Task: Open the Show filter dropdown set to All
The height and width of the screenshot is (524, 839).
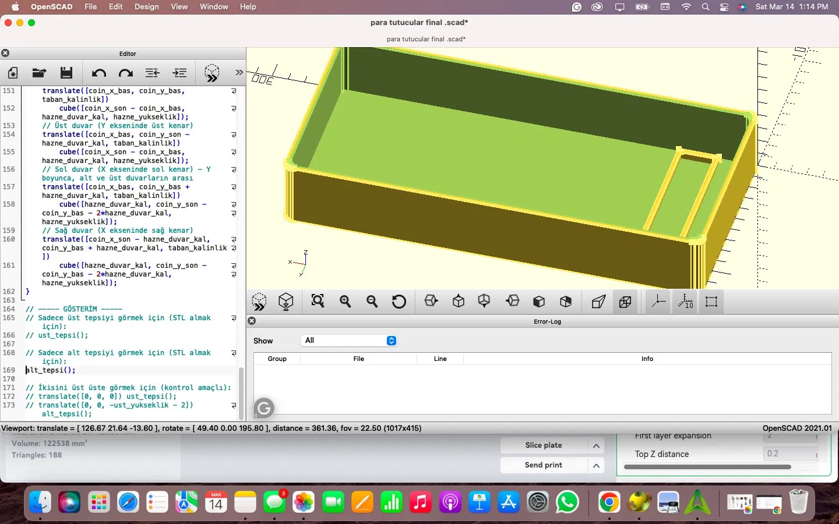Action: click(x=350, y=341)
